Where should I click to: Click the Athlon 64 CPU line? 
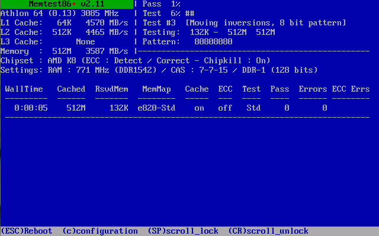pyautogui.click(x=59, y=13)
